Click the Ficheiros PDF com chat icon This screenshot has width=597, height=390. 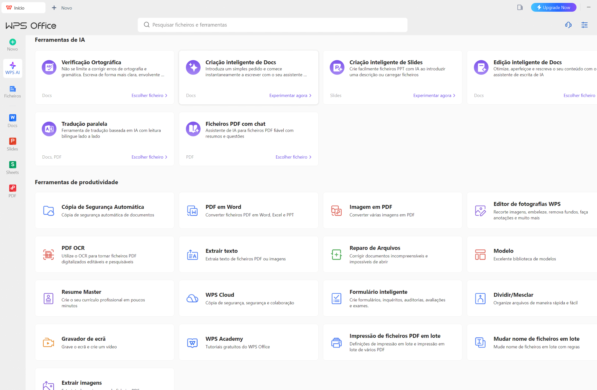coord(193,129)
